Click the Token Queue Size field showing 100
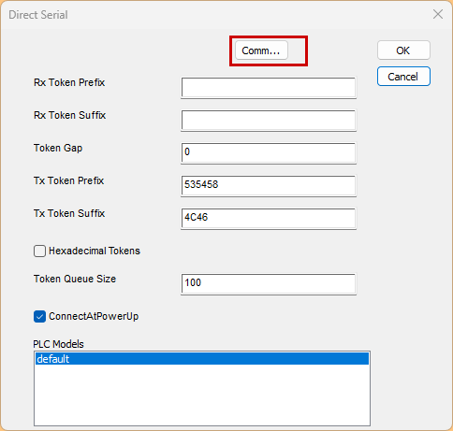Image resolution: width=453 pixels, height=431 pixels. click(x=269, y=284)
